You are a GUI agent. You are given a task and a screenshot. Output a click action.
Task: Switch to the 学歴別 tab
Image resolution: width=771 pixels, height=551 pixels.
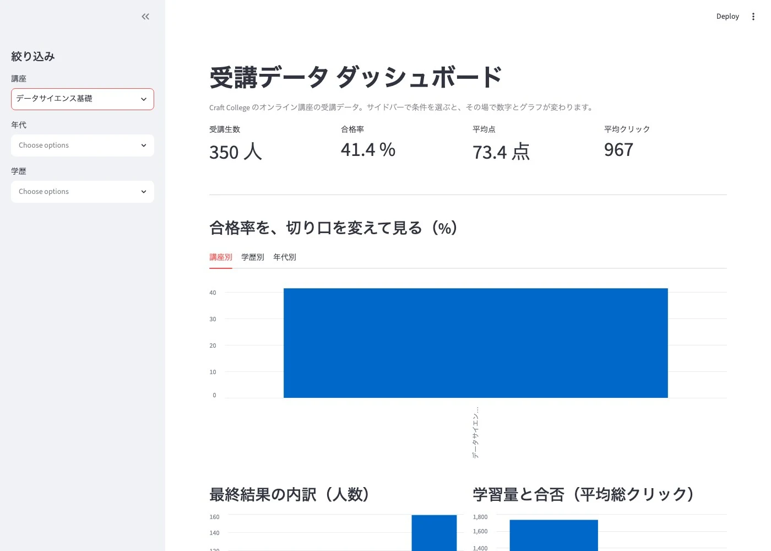253,257
